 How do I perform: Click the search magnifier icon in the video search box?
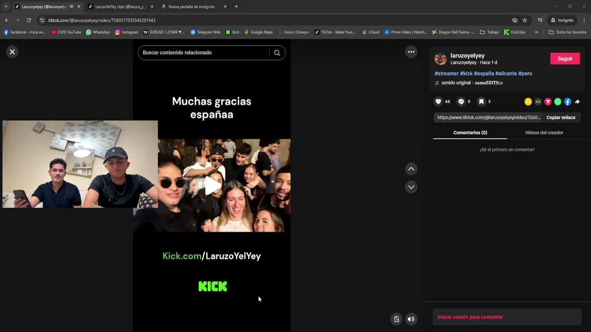(x=277, y=53)
